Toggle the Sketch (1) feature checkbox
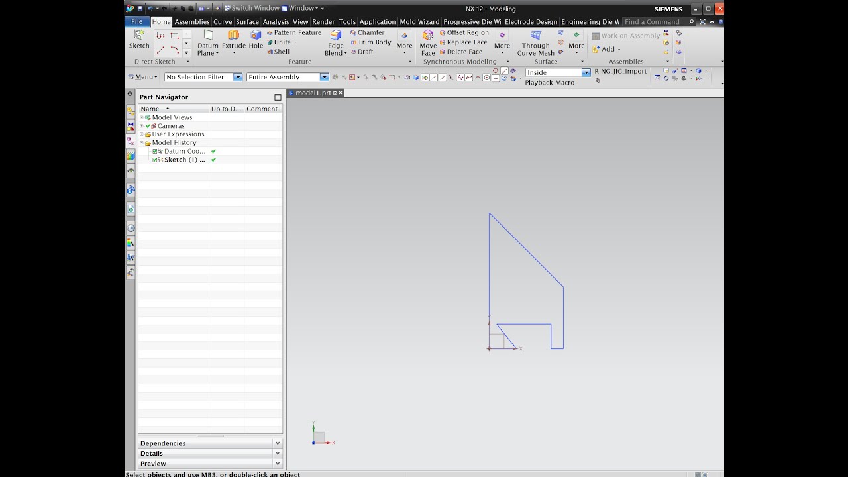848x477 pixels. pos(155,160)
